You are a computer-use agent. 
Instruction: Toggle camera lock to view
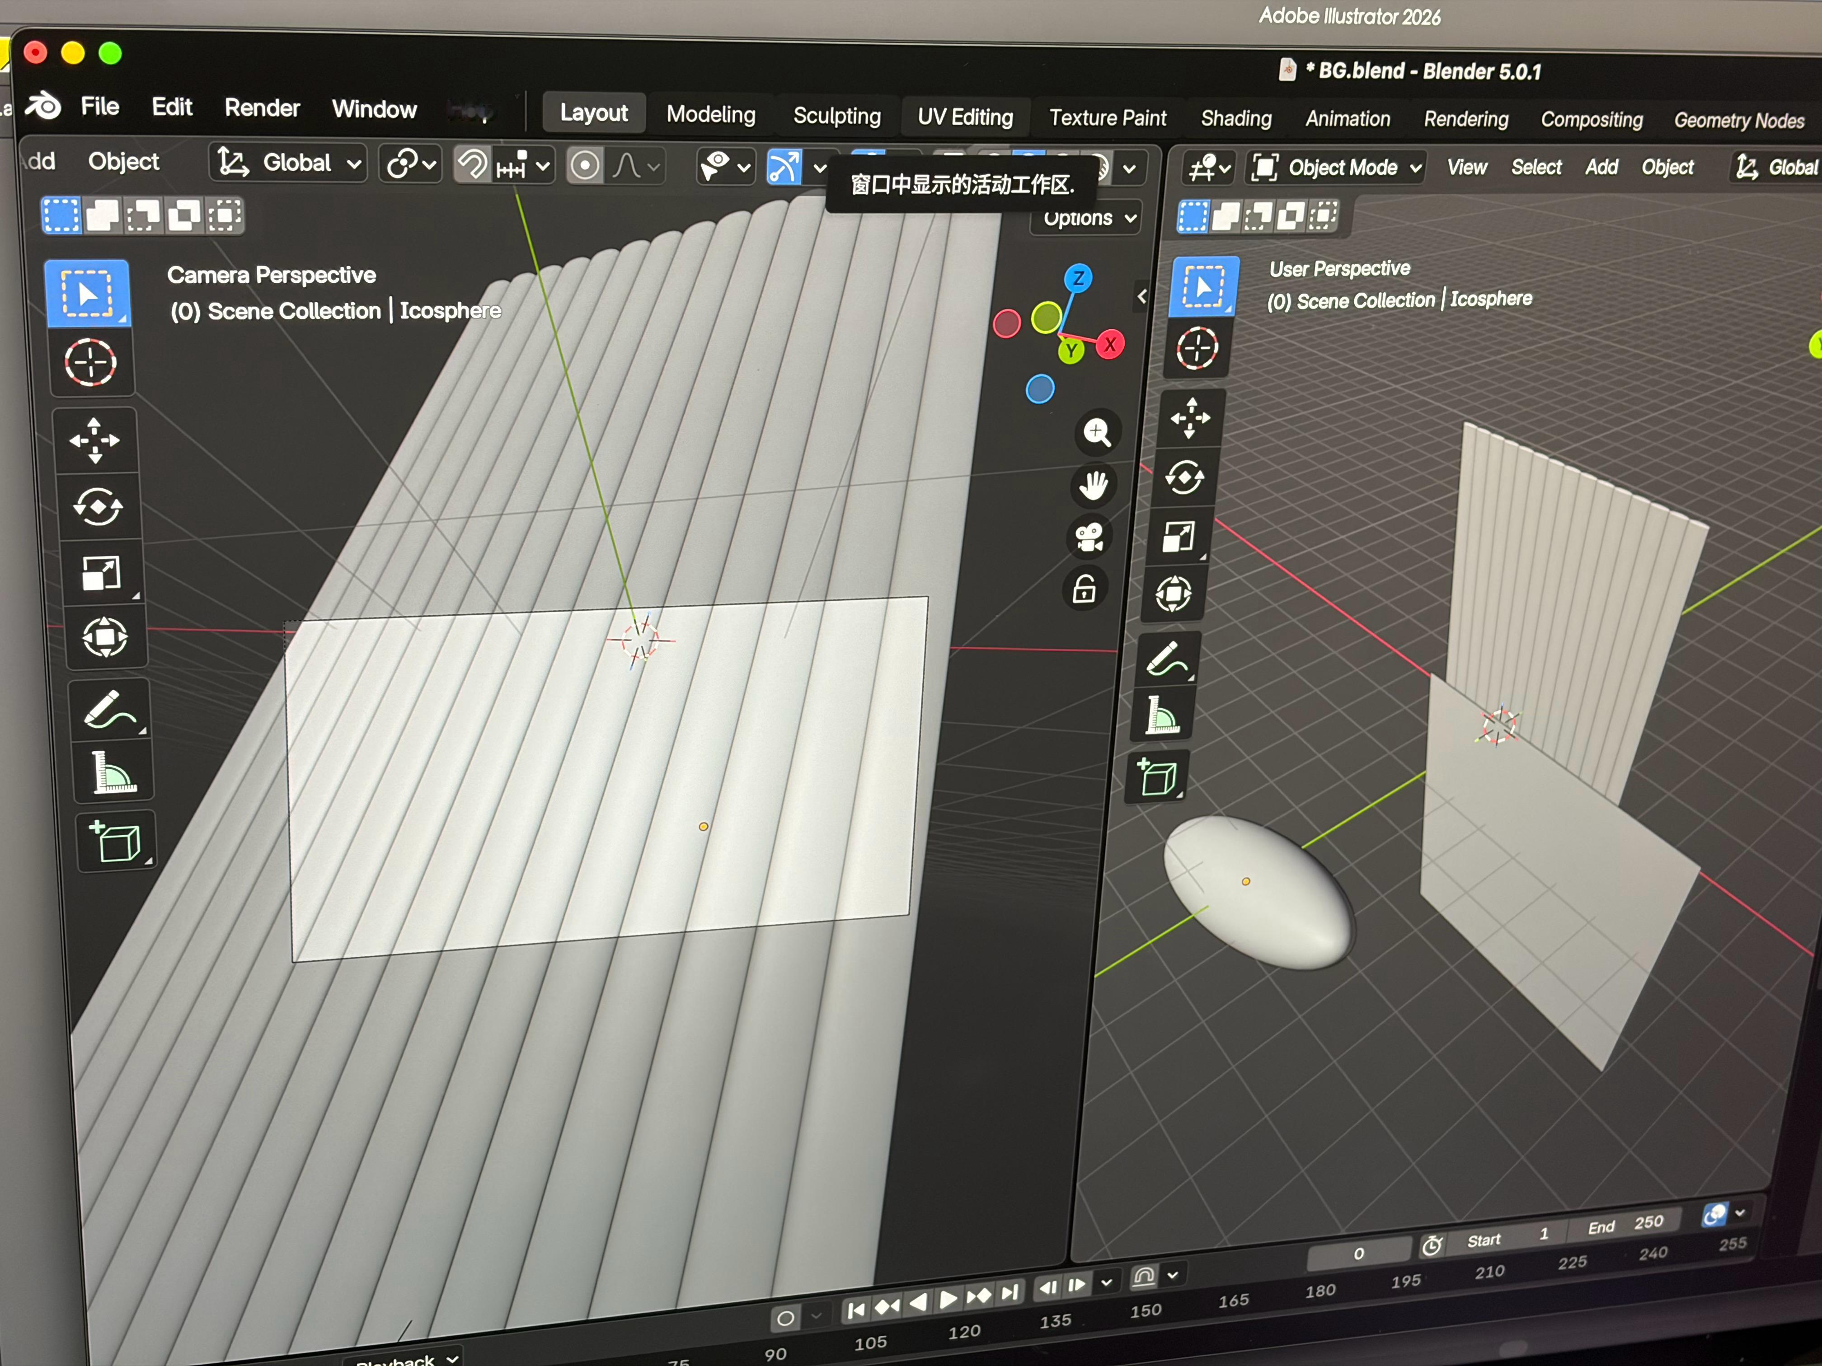click(x=1084, y=589)
